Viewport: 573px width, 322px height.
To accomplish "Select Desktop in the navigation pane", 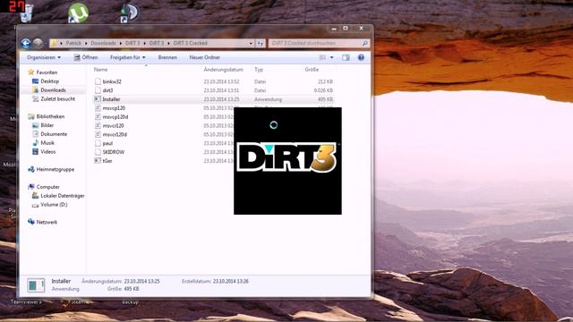I will click(x=50, y=81).
